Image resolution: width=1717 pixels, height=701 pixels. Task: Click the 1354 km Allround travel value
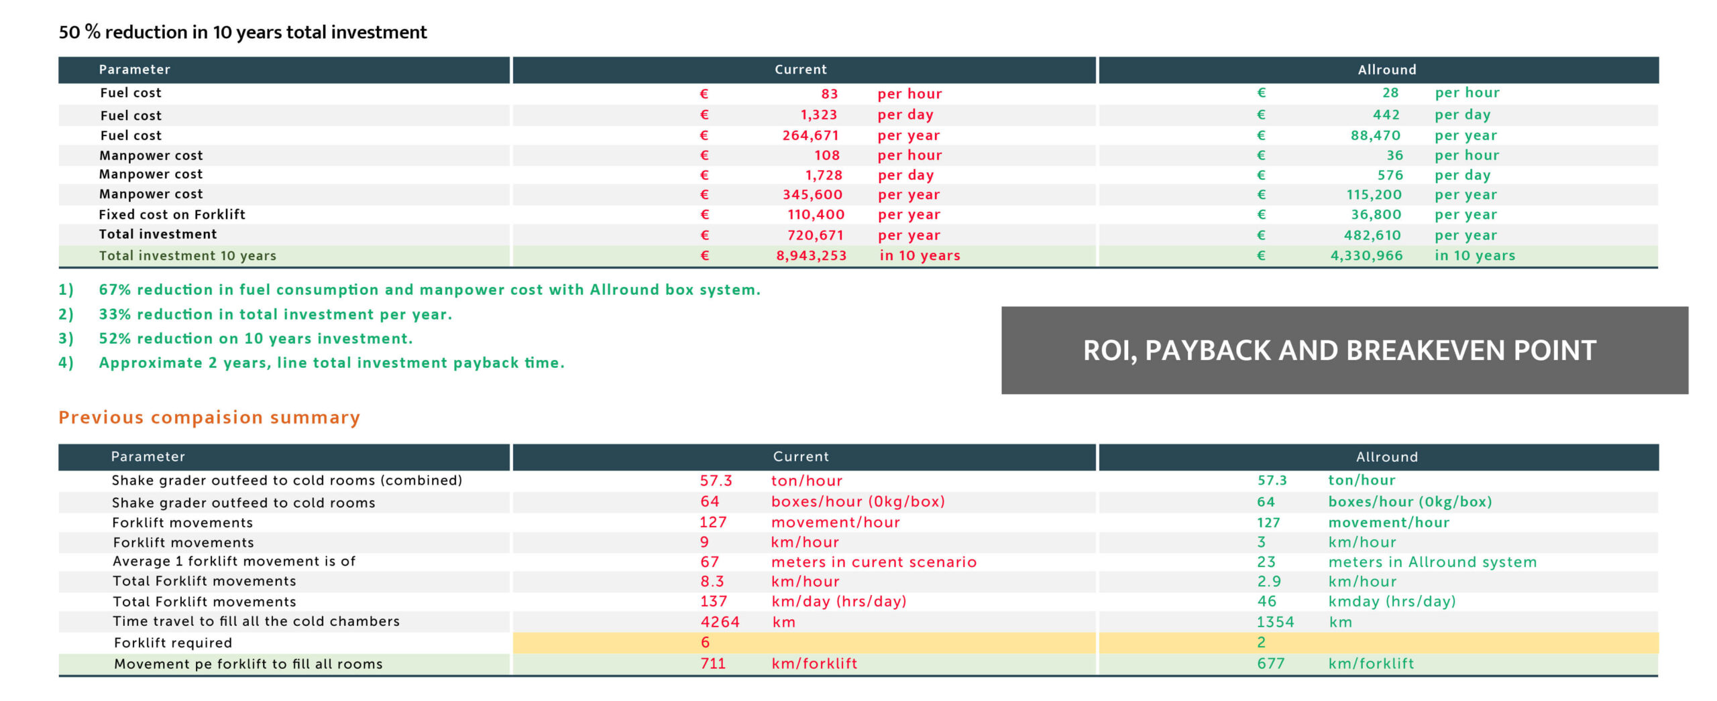(1275, 622)
